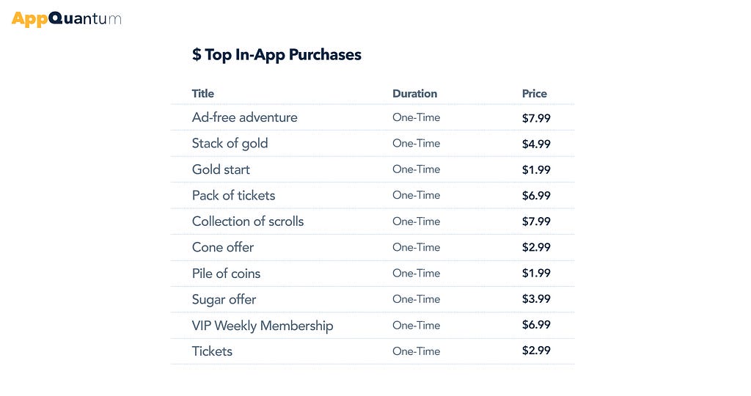Image resolution: width=751 pixels, height=396 pixels.
Task: Click the Duration column header
Action: pyautogui.click(x=415, y=93)
